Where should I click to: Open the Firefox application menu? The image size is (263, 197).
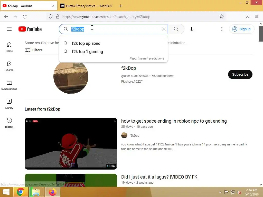pos(257,16)
